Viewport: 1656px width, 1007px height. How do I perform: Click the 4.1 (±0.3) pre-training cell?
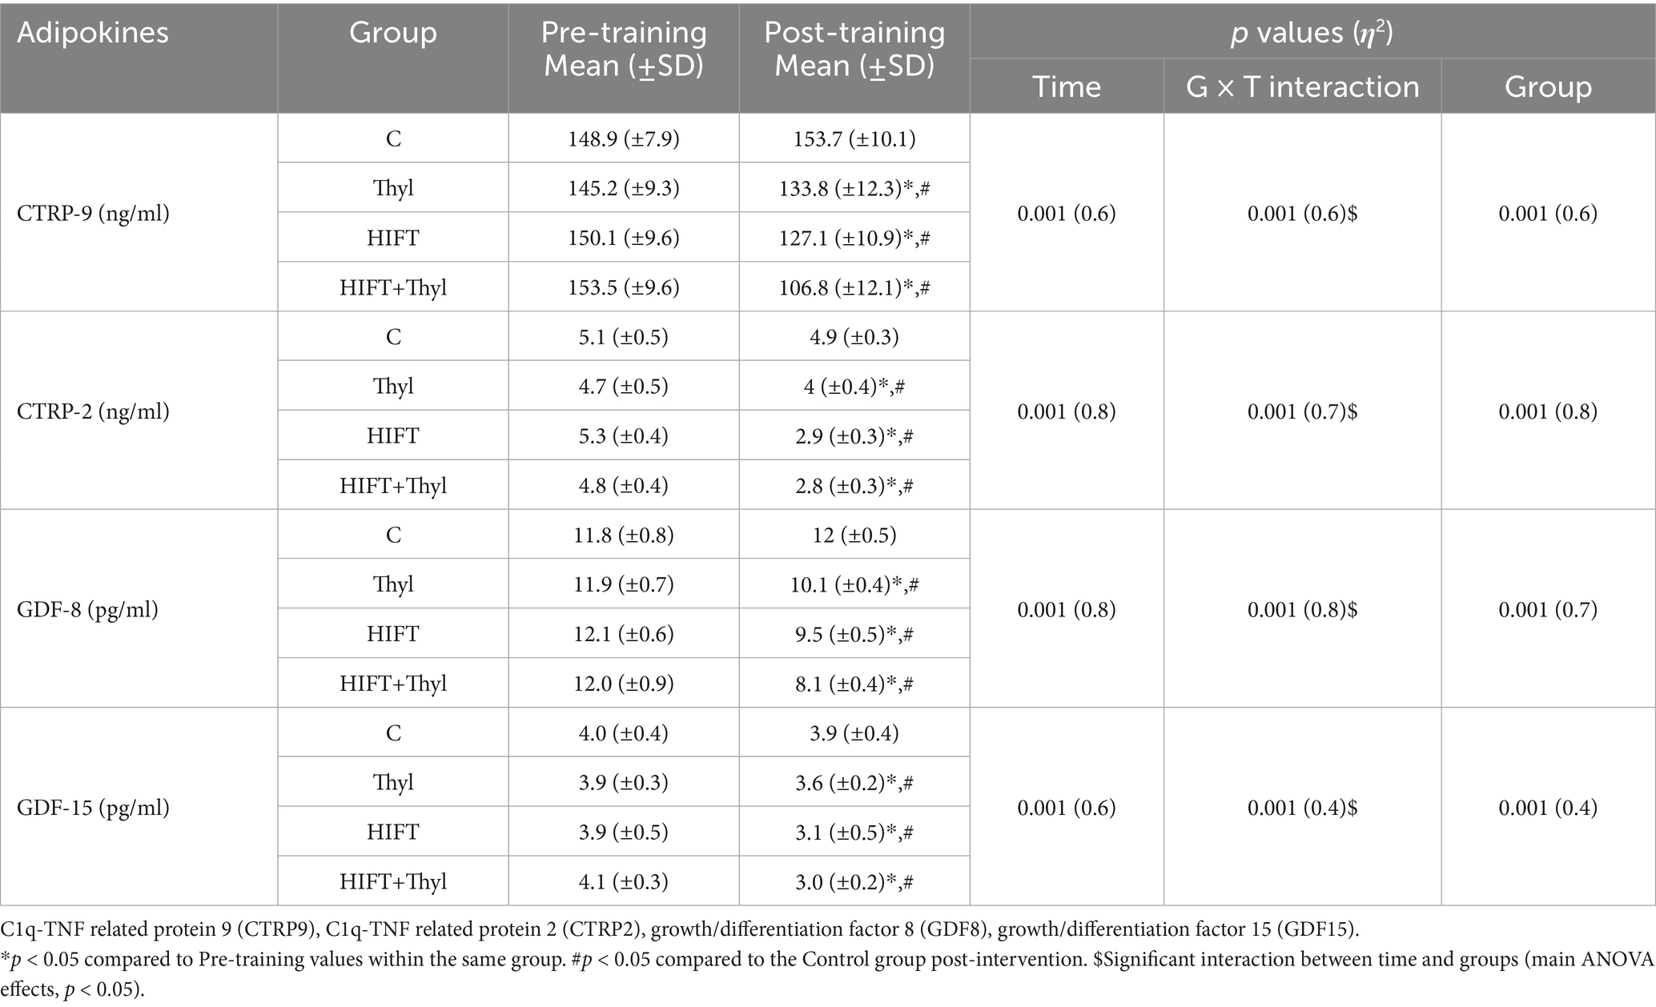[x=624, y=881]
